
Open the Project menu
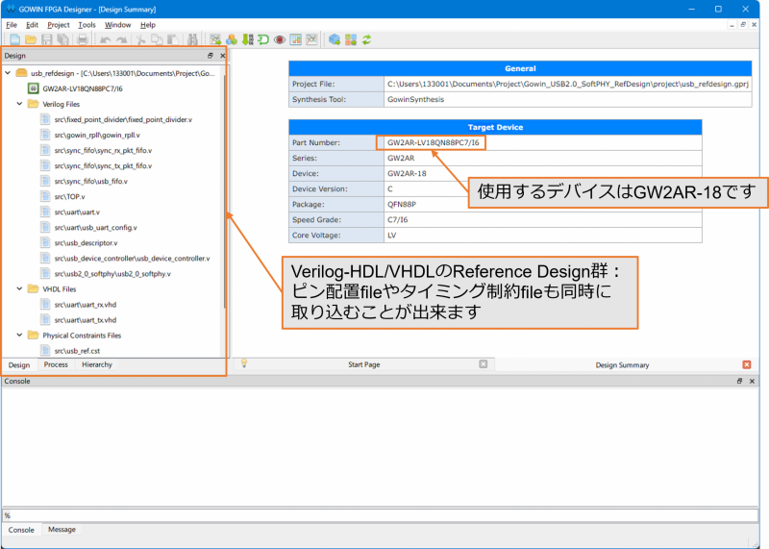tap(59, 25)
